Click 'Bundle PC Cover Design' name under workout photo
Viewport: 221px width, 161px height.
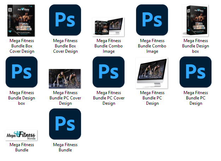click(65, 98)
